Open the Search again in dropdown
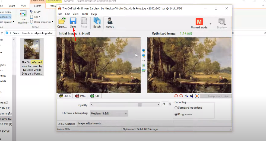Image resolution: width=266 pixels, height=141 pixels. (x=7, y=22)
